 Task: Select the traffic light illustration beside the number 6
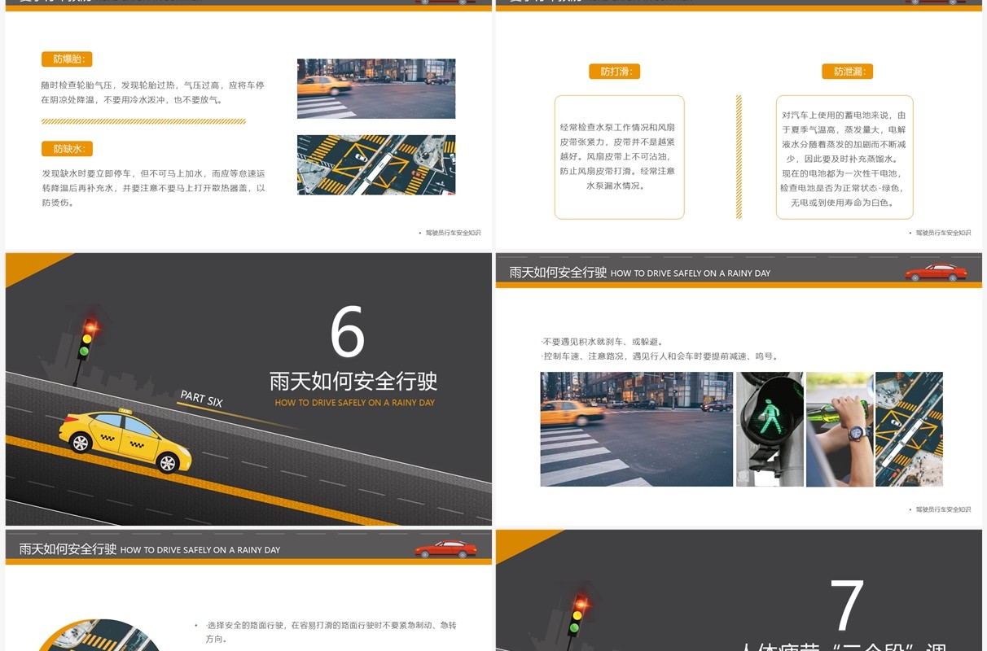coord(85,348)
